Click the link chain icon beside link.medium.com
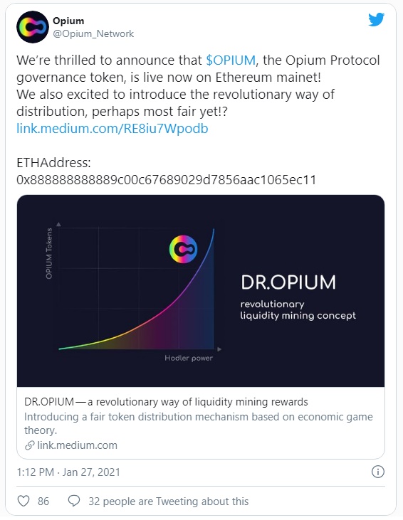The width and height of the screenshot is (403, 520). click(x=29, y=445)
